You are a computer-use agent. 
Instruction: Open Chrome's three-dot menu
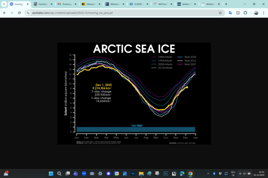[x=264, y=13]
